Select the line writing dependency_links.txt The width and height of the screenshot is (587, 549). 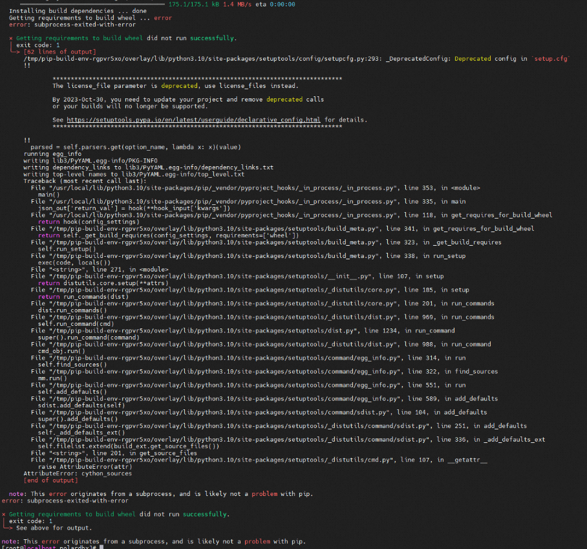tap(148, 167)
